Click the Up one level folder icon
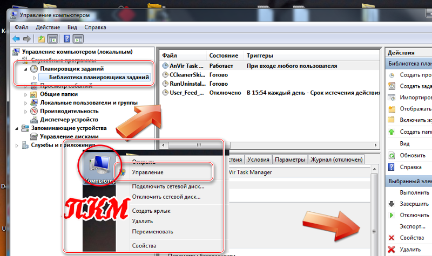The image size is (432, 256). coord(42,39)
